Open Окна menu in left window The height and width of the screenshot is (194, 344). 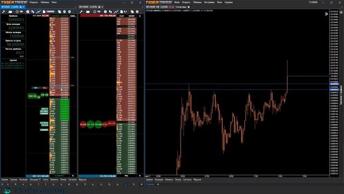[54, 2]
